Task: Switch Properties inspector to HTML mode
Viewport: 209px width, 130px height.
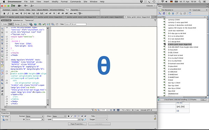Action: [6, 116]
